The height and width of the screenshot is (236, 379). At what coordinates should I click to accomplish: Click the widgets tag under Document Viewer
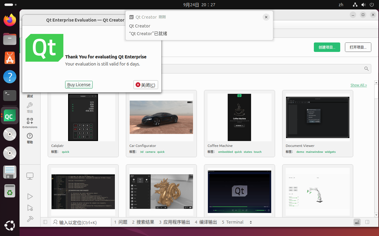pos(330,152)
